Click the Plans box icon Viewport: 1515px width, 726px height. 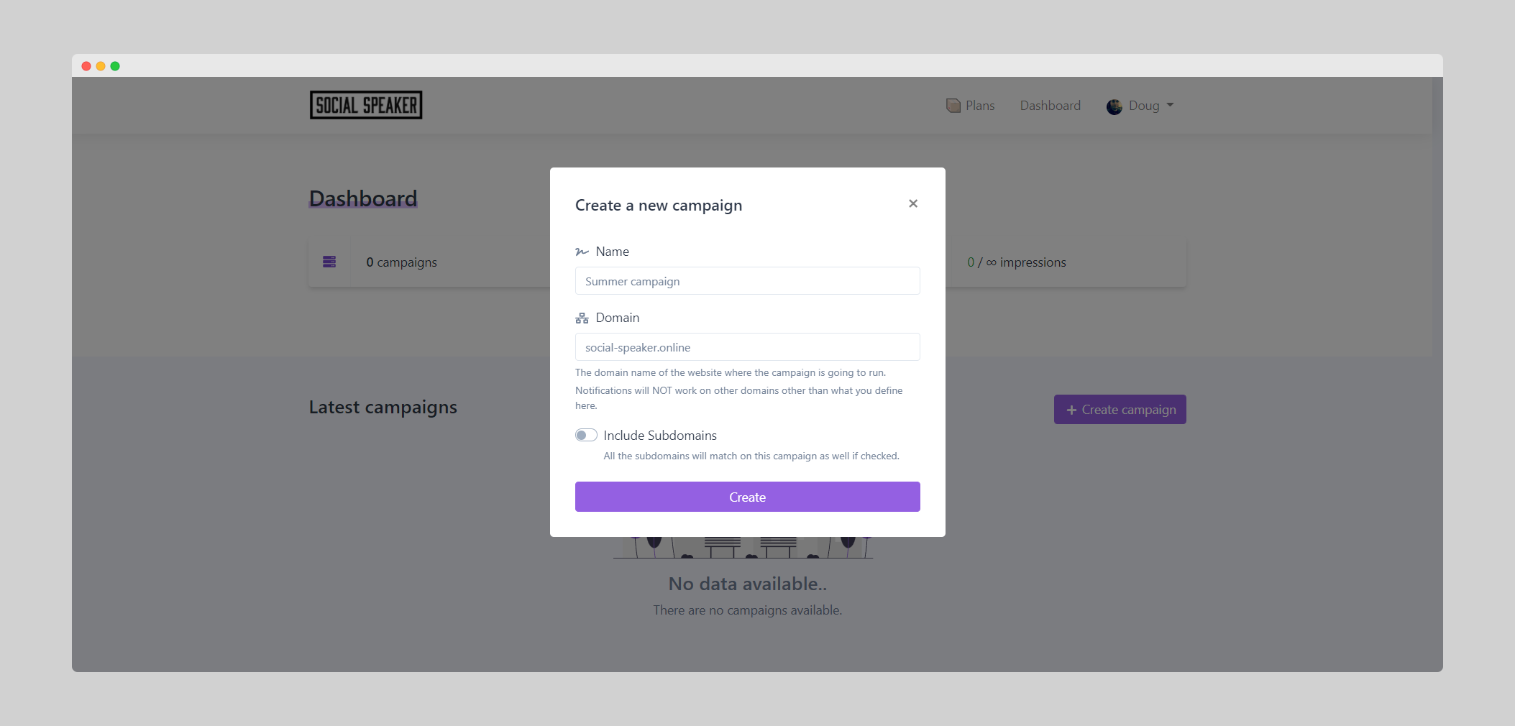tap(953, 106)
